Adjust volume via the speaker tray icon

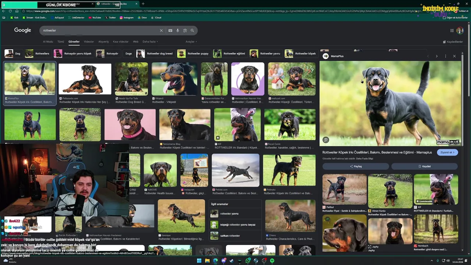click(x=448, y=261)
